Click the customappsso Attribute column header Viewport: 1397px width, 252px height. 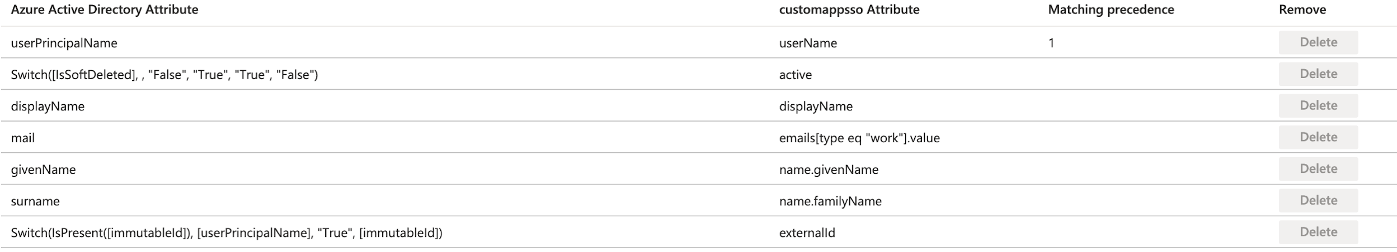click(849, 9)
